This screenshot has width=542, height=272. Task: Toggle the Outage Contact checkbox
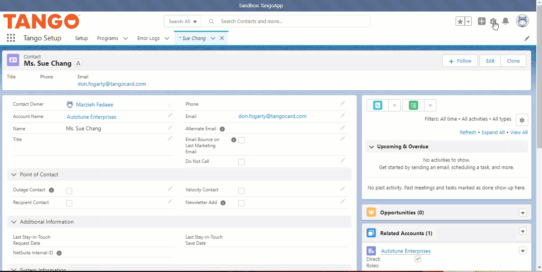69,191
